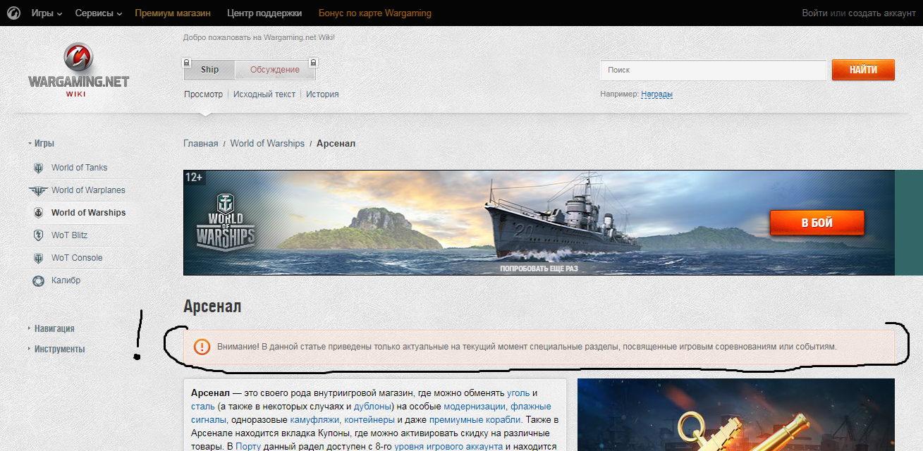Click the Поиск search input field

coord(712,70)
